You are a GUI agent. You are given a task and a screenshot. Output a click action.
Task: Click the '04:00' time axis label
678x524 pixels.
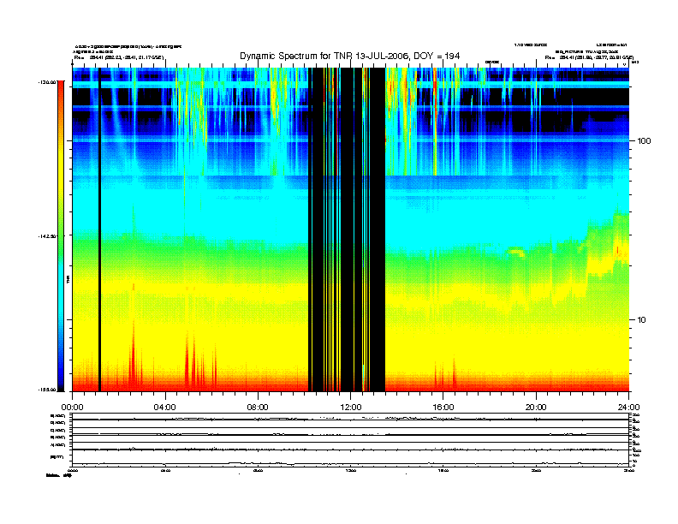point(165,408)
